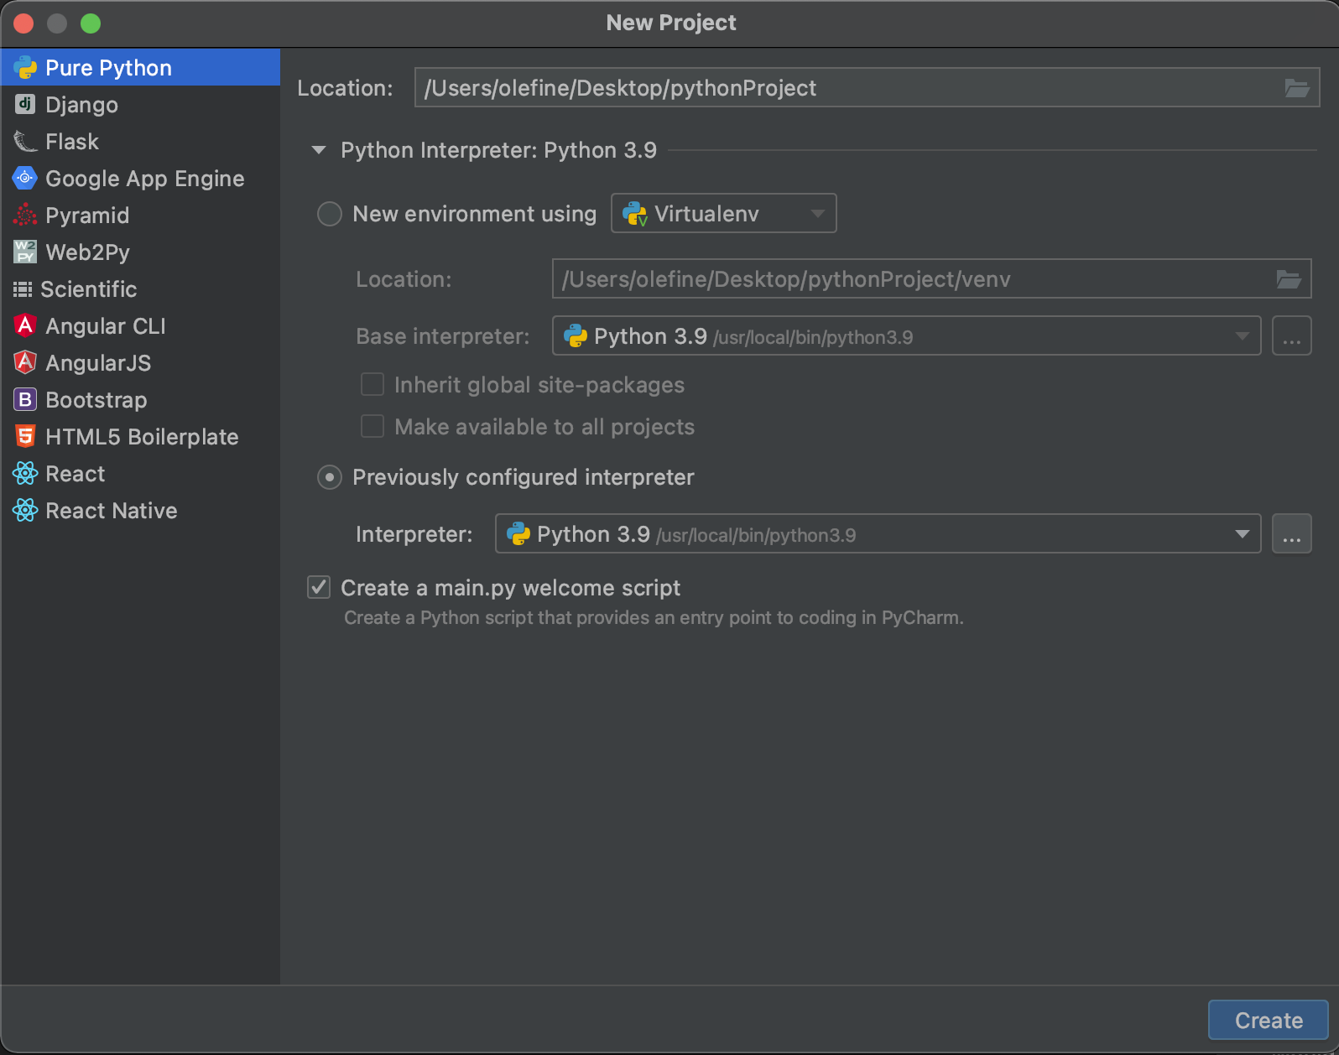The width and height of the screenshot is (1339, 1055).
Task: Select the Bootstrap project icon
Action: click(x=25, y=399)
